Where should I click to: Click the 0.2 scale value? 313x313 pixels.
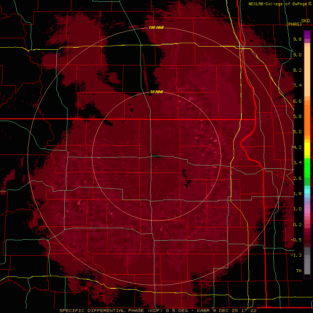click(297, 224)
